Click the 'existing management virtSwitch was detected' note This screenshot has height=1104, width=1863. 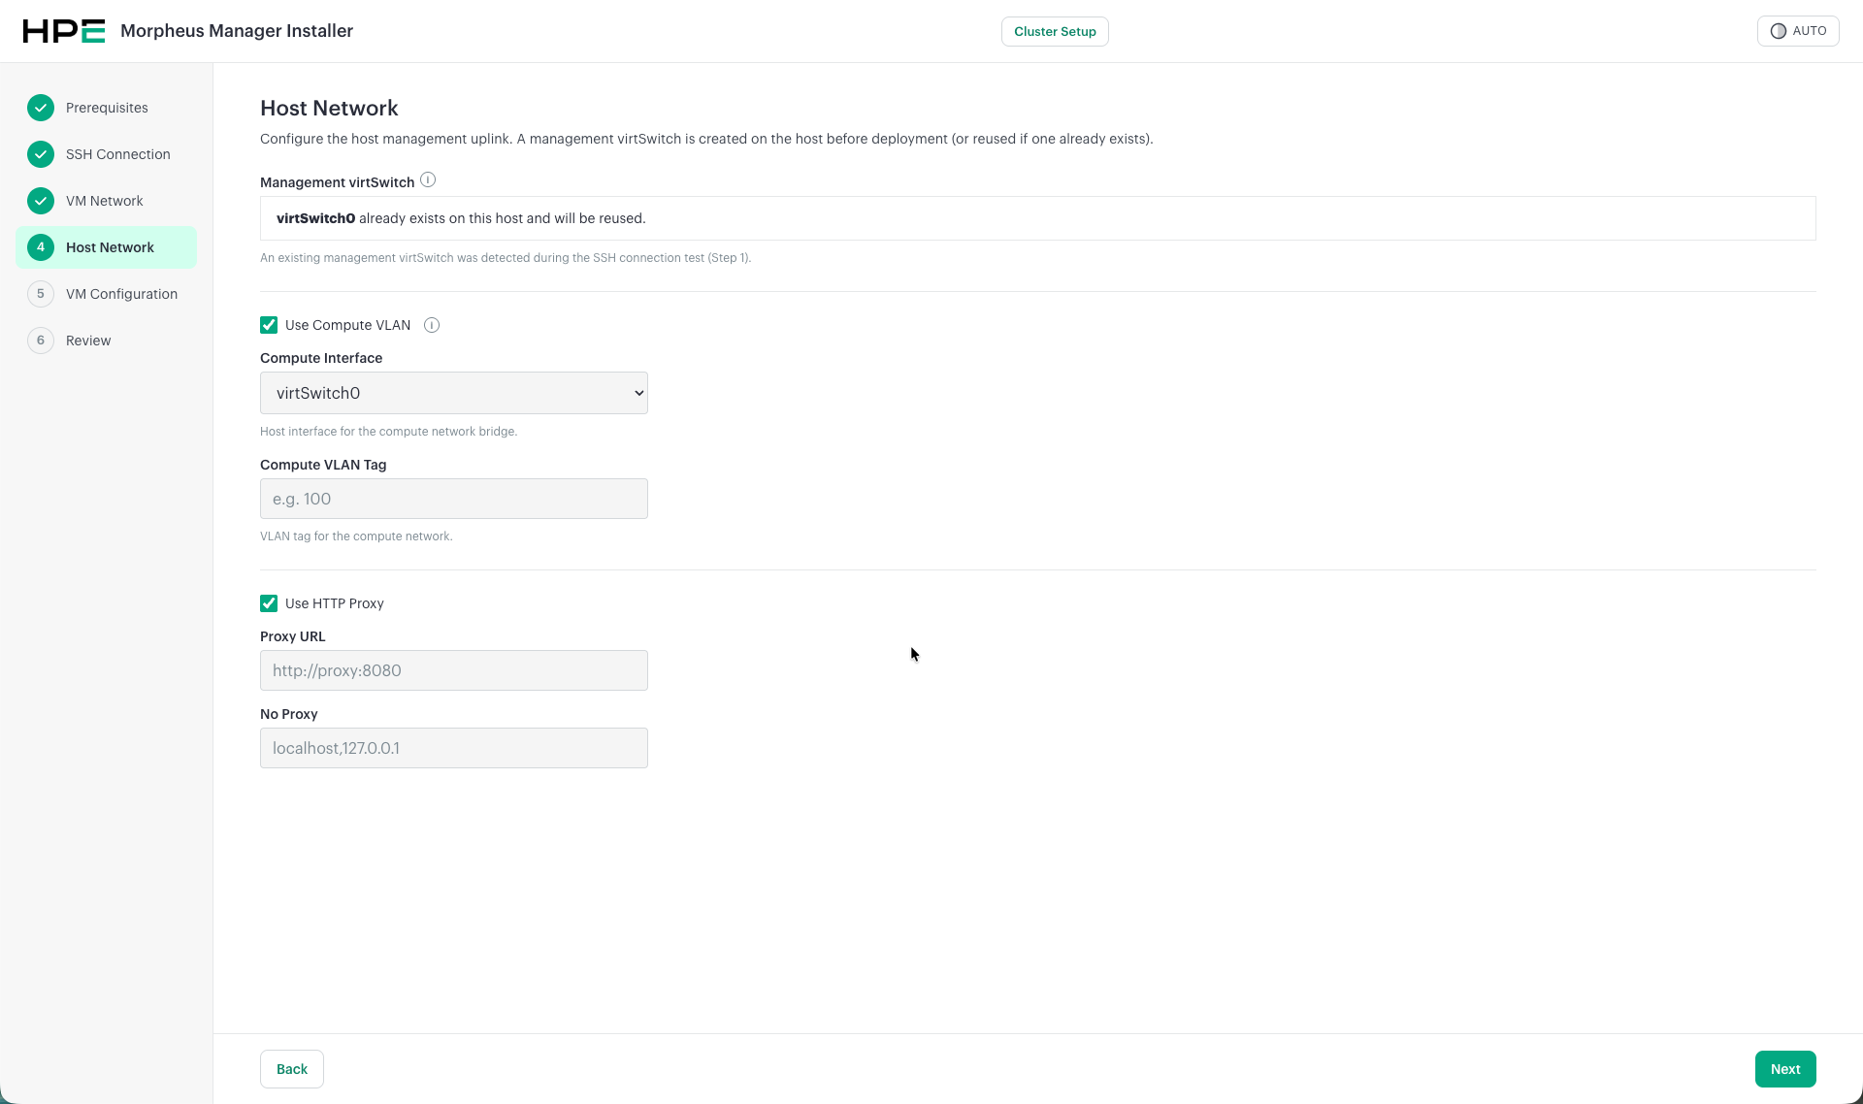pyautogui.click(x=506, y=258)
